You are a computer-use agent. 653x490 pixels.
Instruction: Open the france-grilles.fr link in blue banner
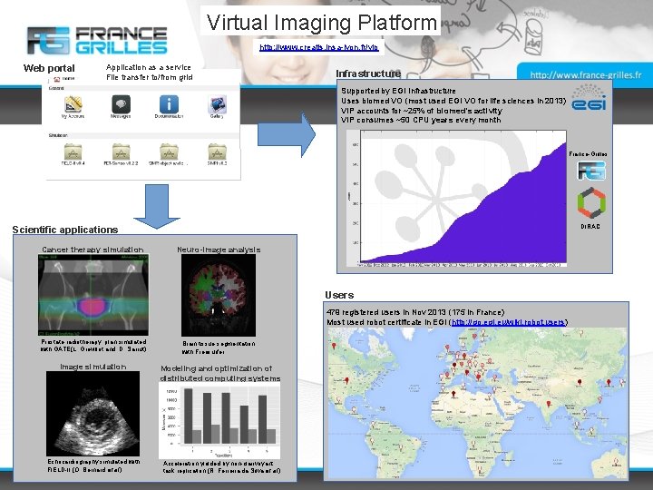586,75
